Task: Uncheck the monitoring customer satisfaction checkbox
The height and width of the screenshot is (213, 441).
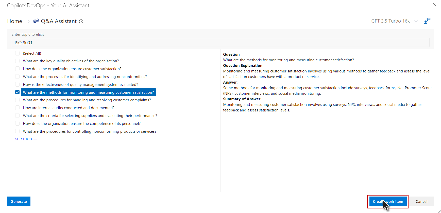Action: [17, 92]
